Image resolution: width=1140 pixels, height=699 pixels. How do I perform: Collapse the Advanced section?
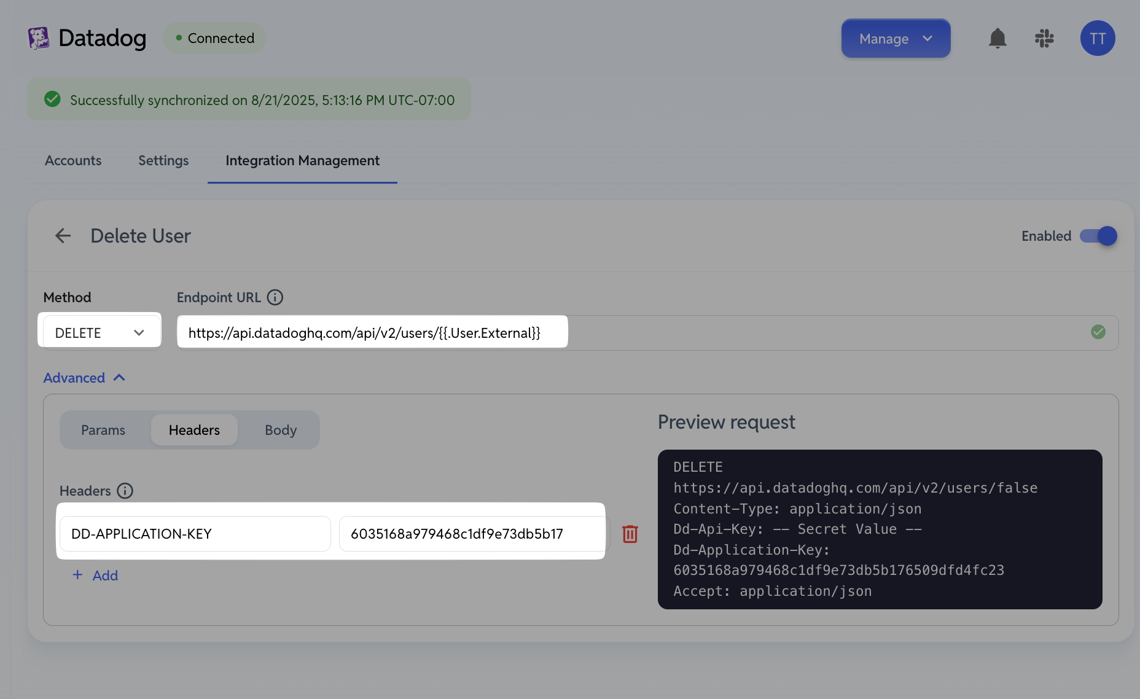click(x=85, y=378)
